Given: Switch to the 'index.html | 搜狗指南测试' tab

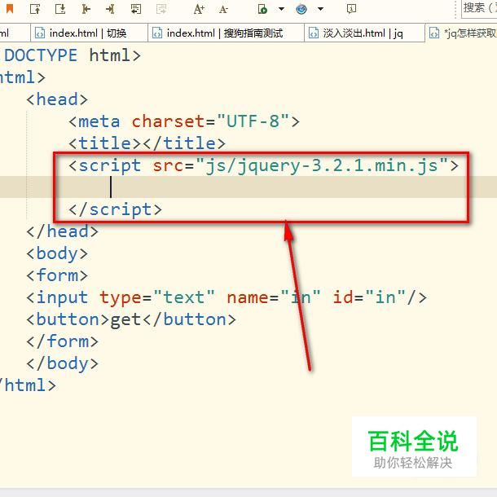Looking at the screenshot, I should pyautogui.click(x=226, y=33).
